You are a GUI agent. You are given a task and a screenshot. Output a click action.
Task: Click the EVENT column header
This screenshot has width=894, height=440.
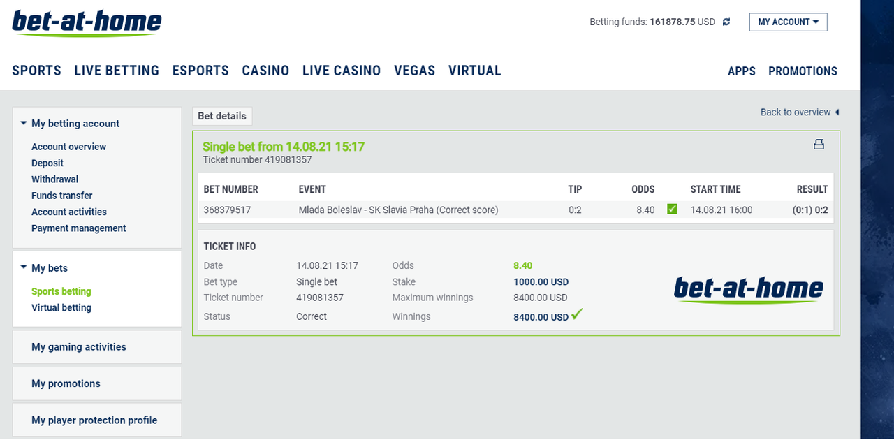(312, 189)
